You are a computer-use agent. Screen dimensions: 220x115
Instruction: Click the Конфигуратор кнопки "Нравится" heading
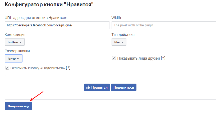(49, 4)
